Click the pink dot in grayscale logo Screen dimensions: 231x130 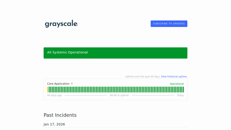(77, 25)
